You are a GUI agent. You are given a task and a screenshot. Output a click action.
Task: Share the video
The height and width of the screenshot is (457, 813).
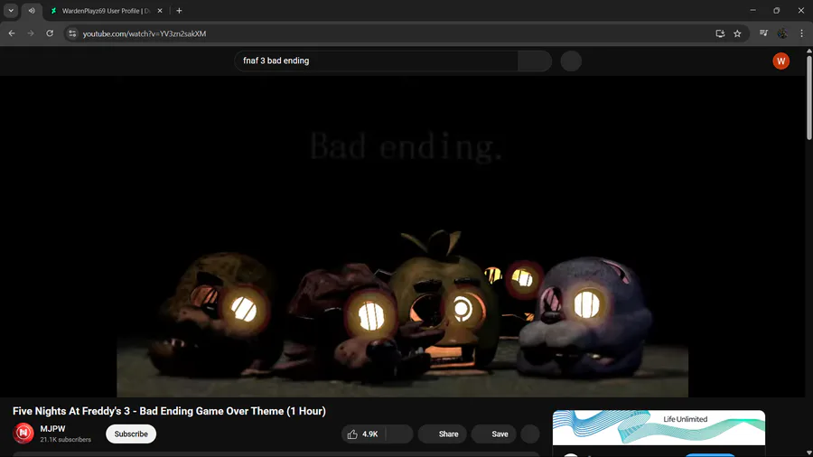tap(441, 434)
